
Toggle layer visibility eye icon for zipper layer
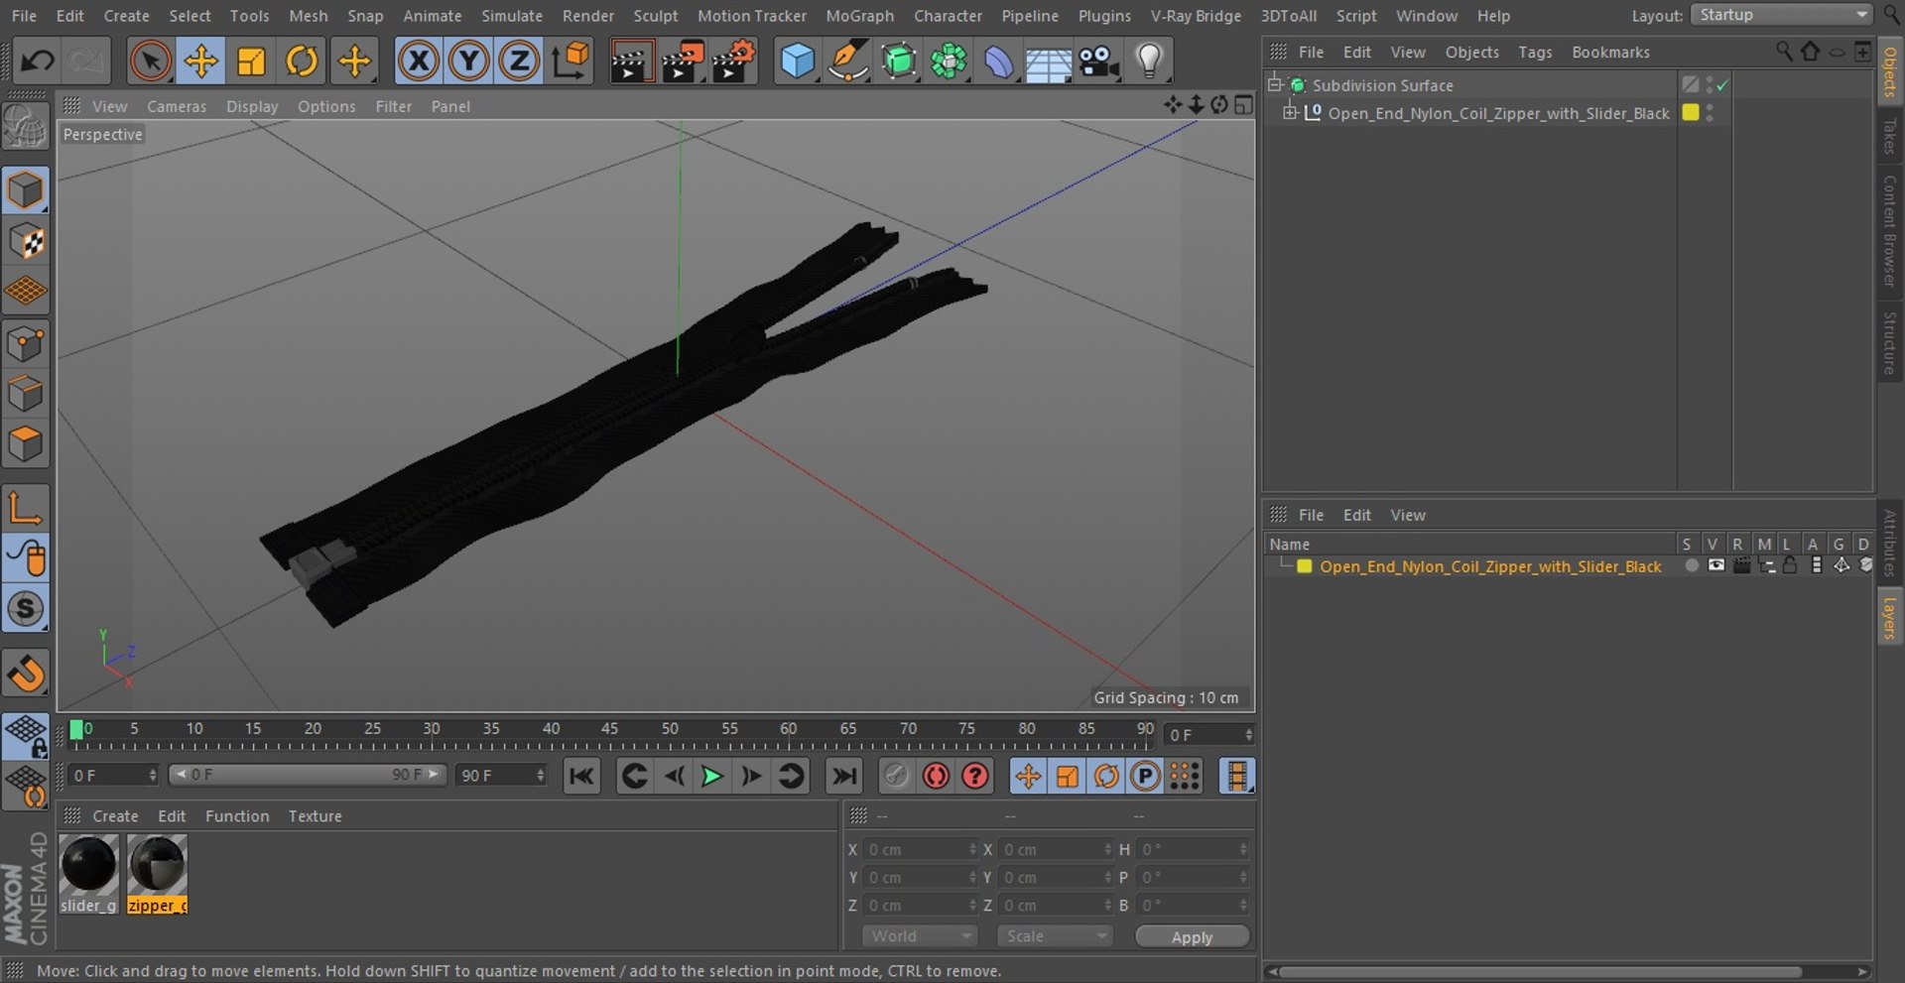coord(1715,565)
